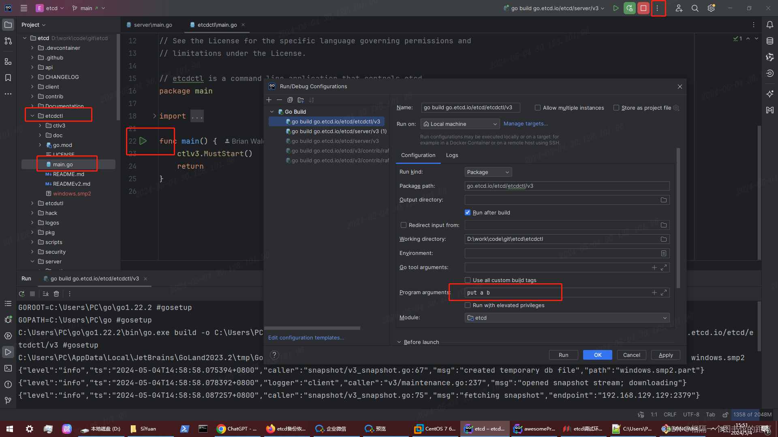The height and width of the screenshot is (437, 778).
Task: Toggle the 'Allow multiple instances' checkbox
Action: (538, 107)
